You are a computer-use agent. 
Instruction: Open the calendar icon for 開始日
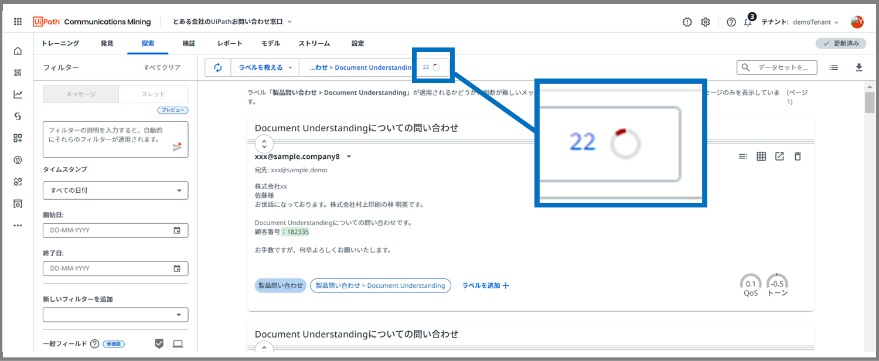point(177,230)
